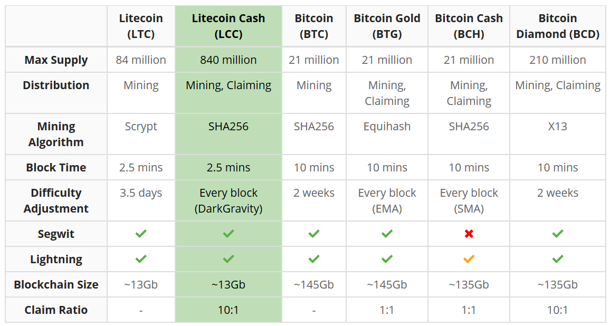The image size is (610, 326).
Task: Click the Equihash algorithm cell
Action: click(387, 127)
